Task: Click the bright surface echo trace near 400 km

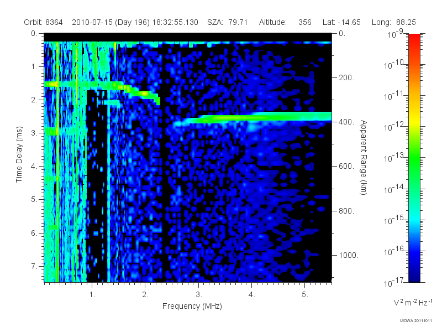Action: pos(252,118)
